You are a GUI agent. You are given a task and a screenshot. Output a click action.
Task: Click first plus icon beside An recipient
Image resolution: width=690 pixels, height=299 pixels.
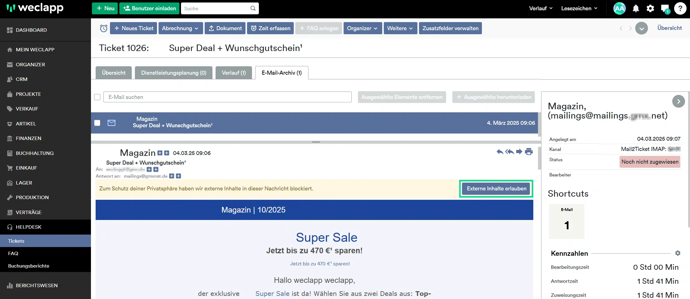pos(149,169)
